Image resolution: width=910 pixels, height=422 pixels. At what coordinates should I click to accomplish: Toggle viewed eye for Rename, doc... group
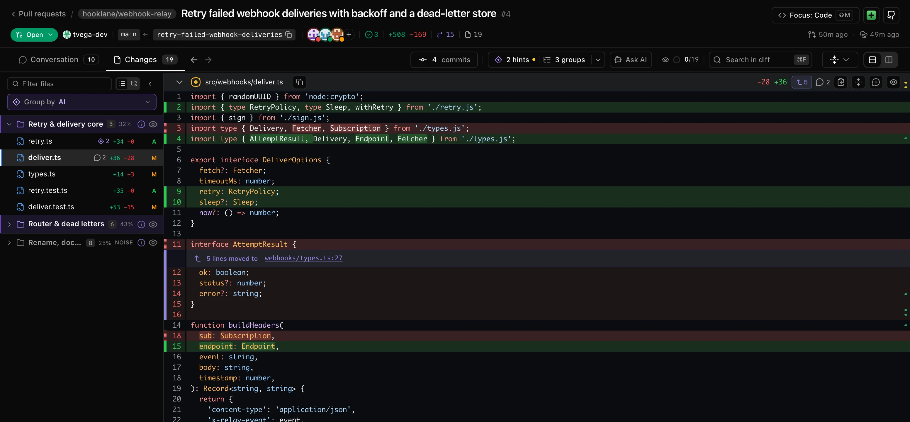(x=153, y=243)
